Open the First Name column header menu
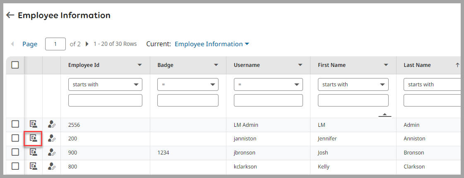Screen dimensions: 464x178 click(386, 65)
